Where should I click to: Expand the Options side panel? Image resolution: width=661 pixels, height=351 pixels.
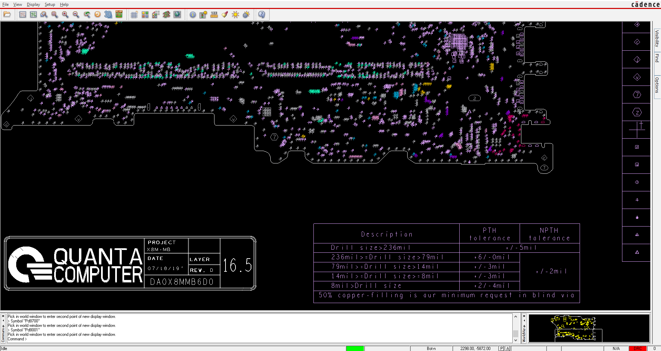click(x=657, y=85)
